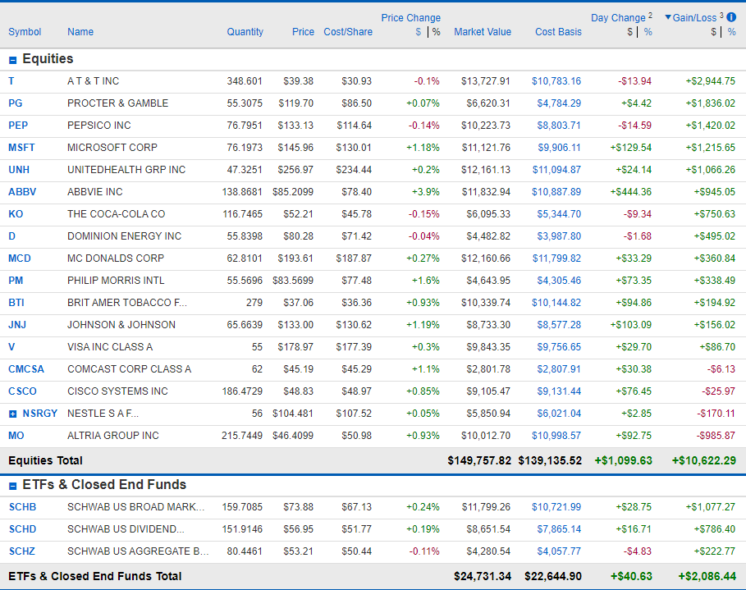The image size is (746, 590).
Task: Open the KO symbol link
Action: pyautogui.click(x=16, y=214)
